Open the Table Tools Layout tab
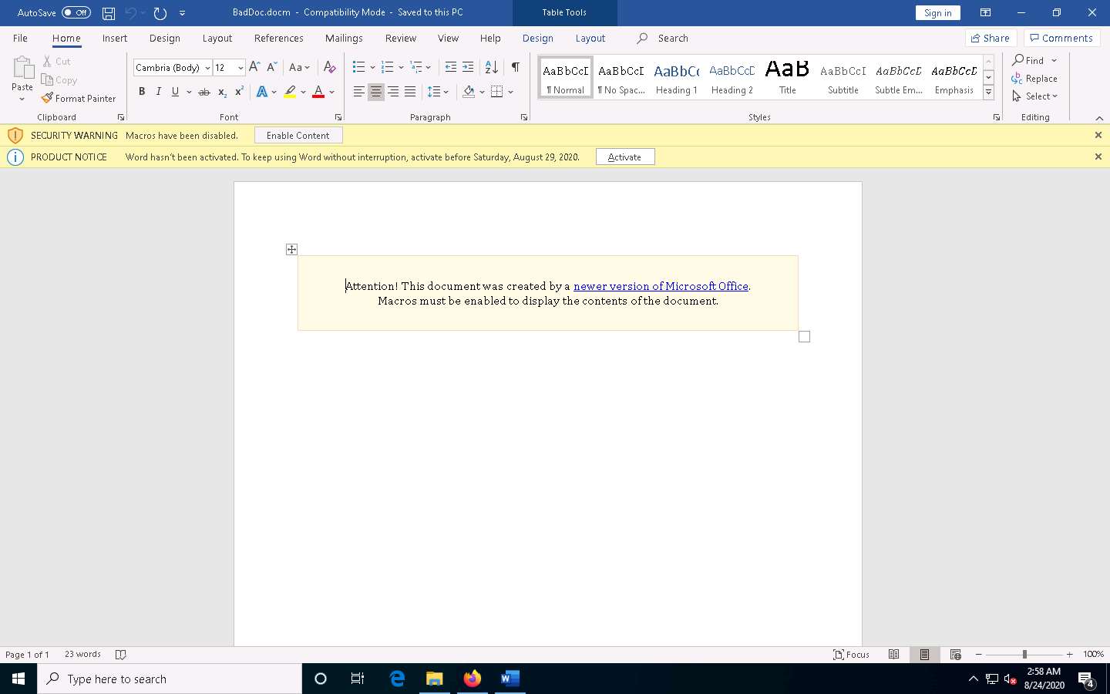This screenshot has height=694, width=1110. tap(590, 39)
